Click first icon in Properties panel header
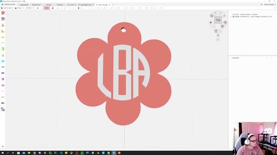277x155 pixels. point(267,58)
